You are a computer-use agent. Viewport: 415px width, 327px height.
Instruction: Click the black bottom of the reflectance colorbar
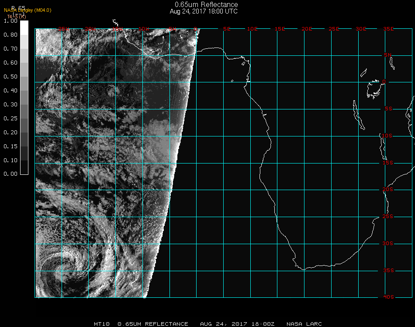pos(24,167)
